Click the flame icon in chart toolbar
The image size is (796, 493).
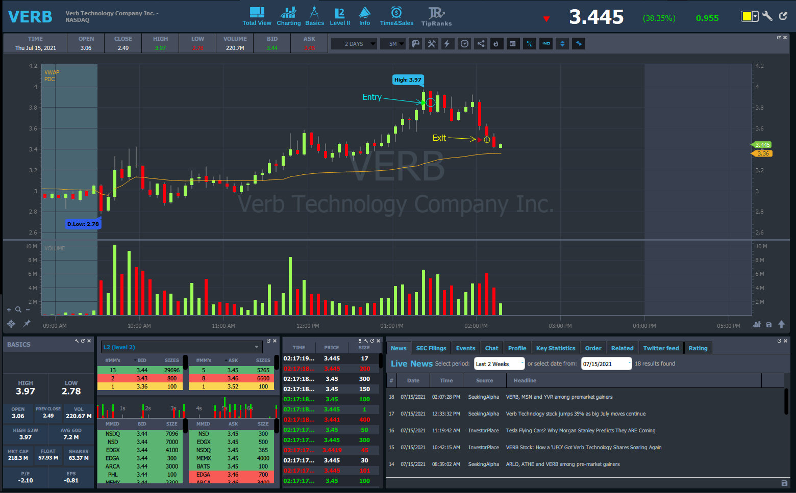[496, 44]
